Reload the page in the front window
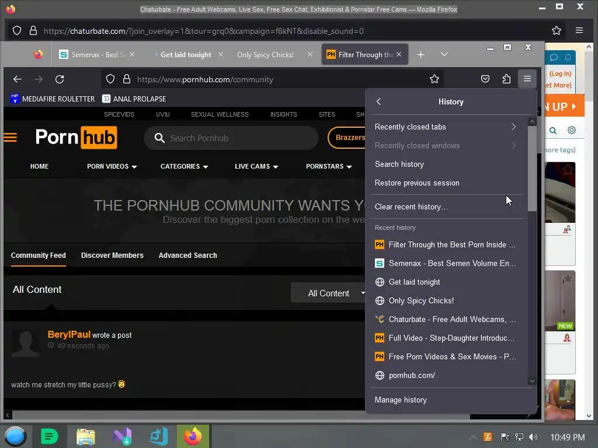 pos(60,79)
